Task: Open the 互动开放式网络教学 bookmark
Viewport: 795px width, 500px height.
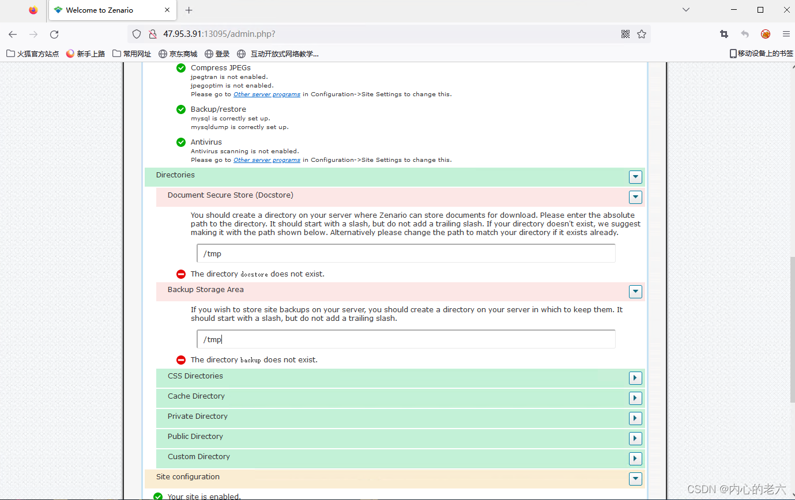Action: click(278, 54)
